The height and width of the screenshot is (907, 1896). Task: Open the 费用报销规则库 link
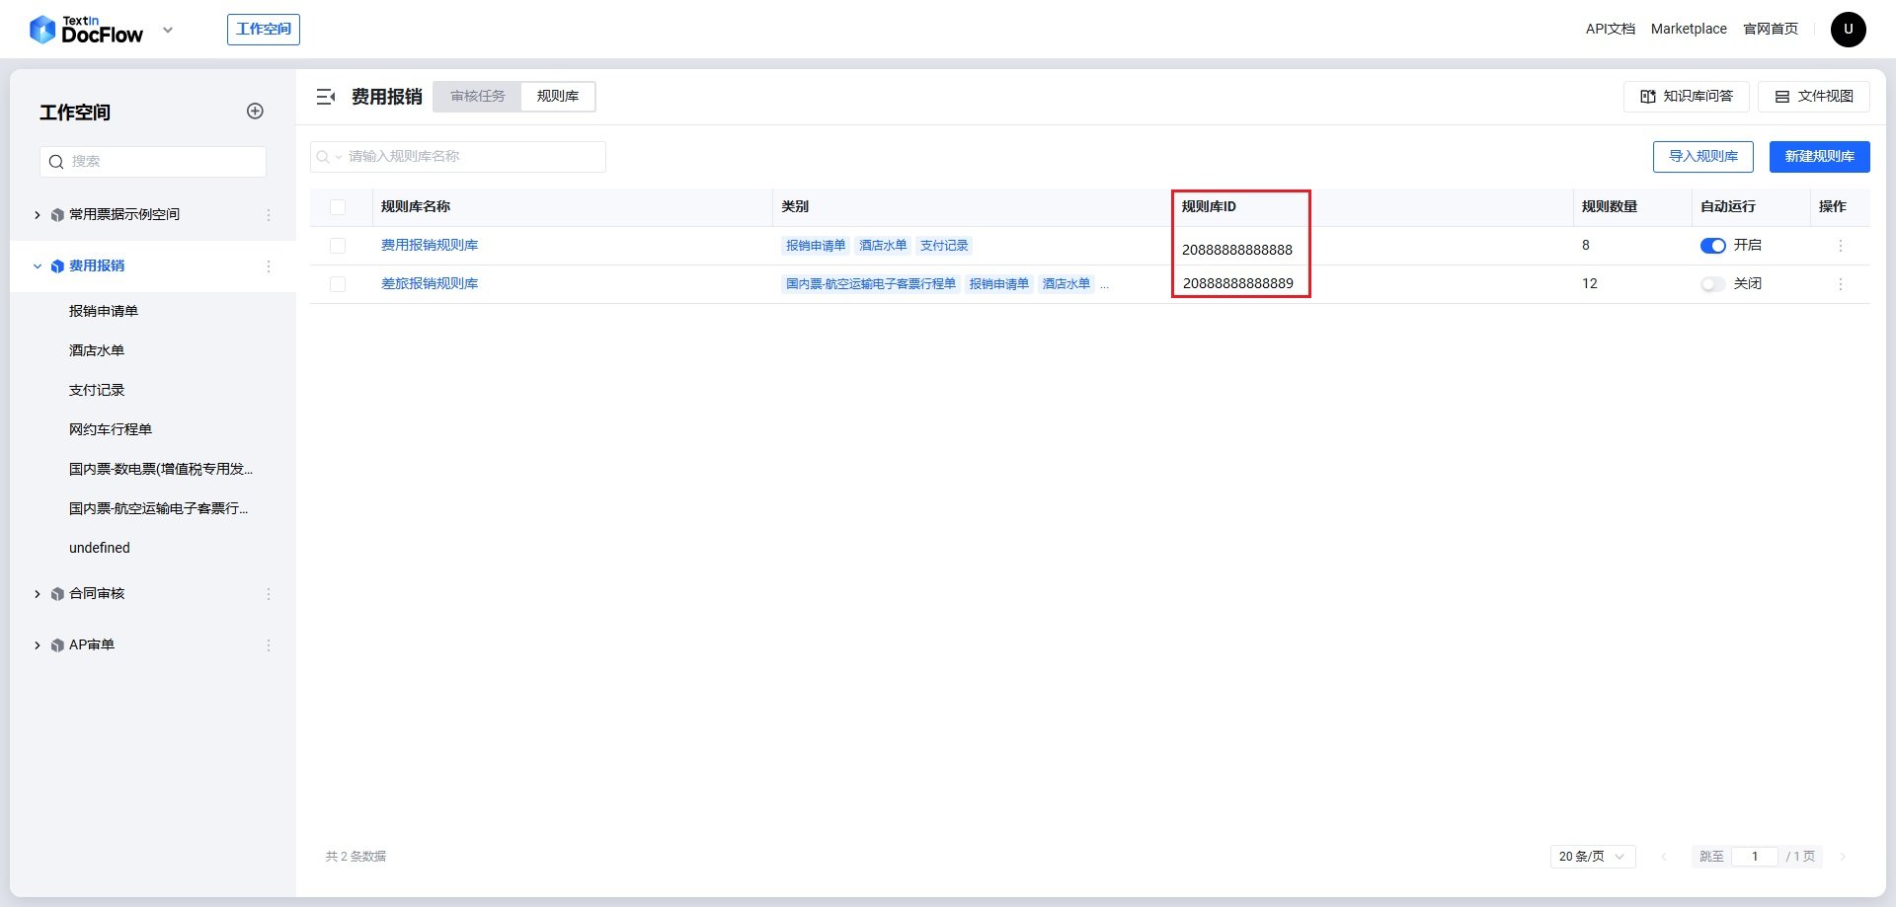click(x=430, y=245)
